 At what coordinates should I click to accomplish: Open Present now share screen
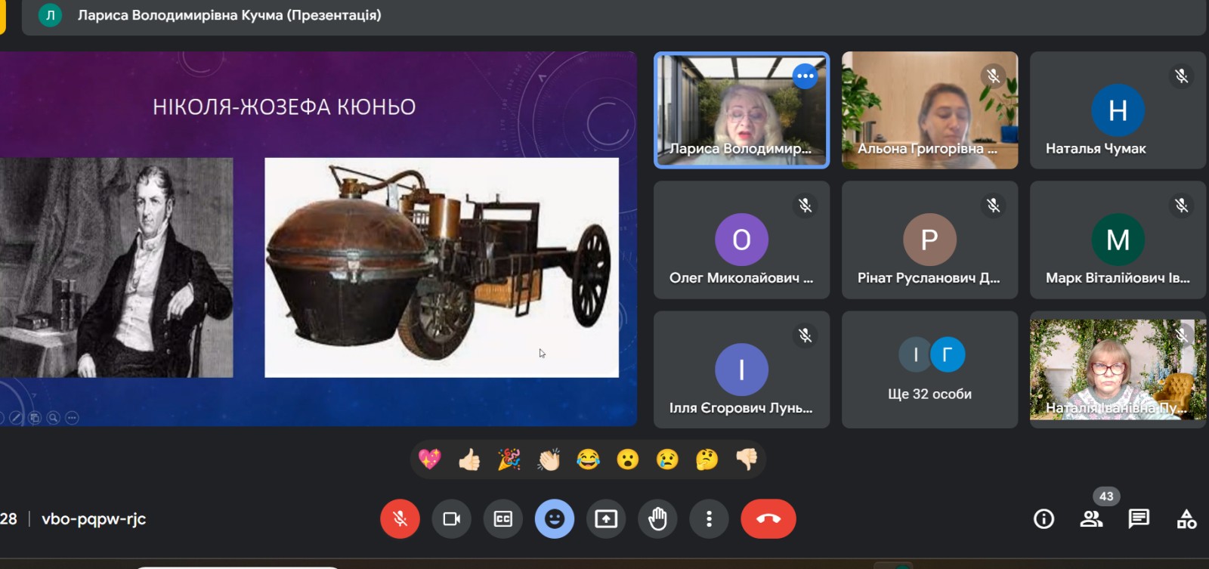(606, 519)
